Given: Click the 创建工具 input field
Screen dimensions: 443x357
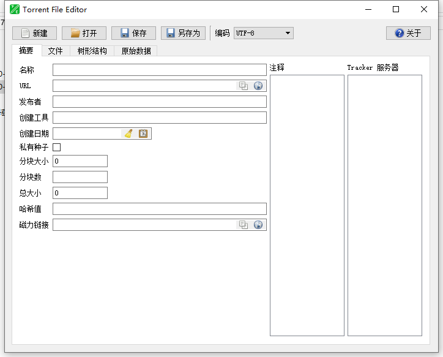Looking at the screenshot, I should coord(160,118).
